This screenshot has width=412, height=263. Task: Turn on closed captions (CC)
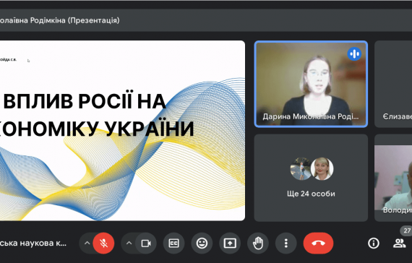click(x=174, y=243)
